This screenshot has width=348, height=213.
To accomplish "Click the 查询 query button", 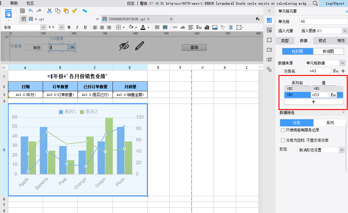I will [194, 47].
